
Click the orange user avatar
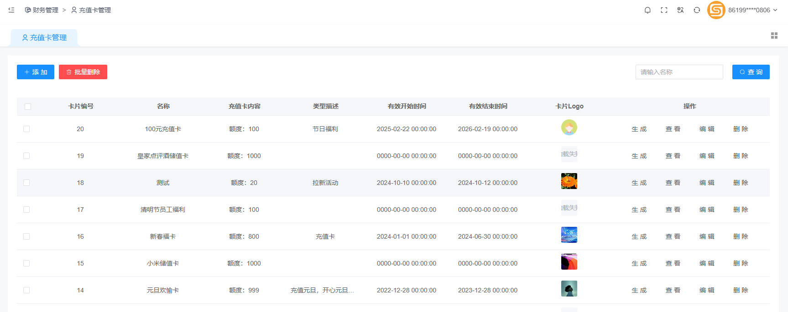point(716,10)
